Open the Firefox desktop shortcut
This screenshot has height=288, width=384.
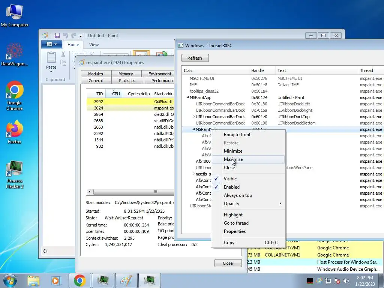tap(15, 132)
